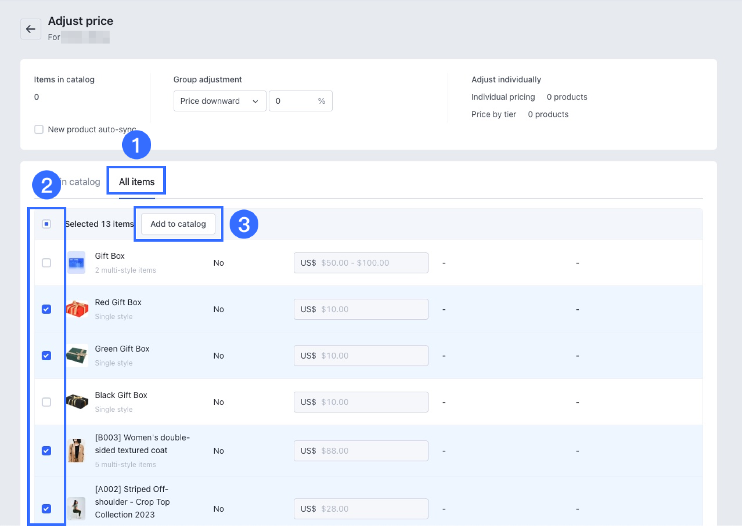Click the back arrow button

point(31,29)
